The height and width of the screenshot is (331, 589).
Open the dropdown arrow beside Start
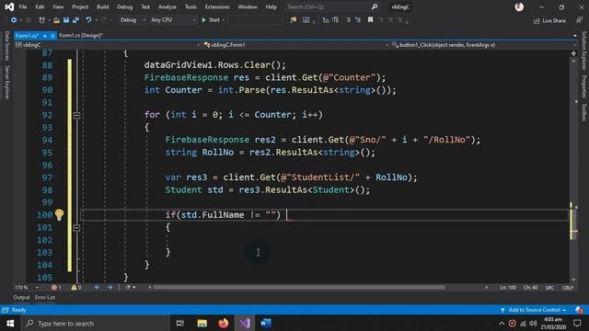[224, 20]
